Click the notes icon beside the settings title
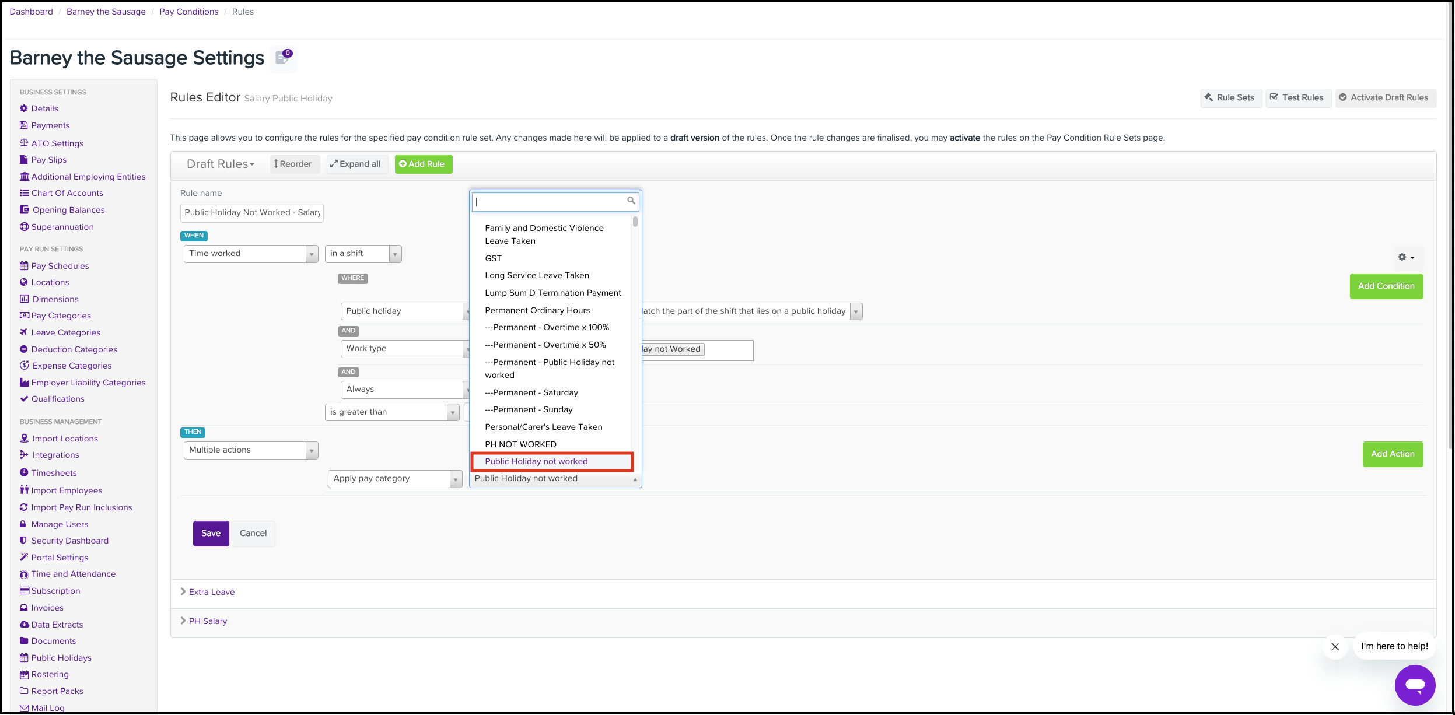The height and width of the screenshot is (715, 1455). pos(283,58)
